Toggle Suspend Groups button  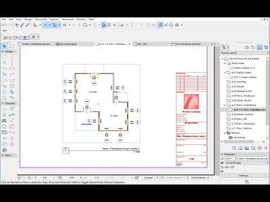coord(103,25)
